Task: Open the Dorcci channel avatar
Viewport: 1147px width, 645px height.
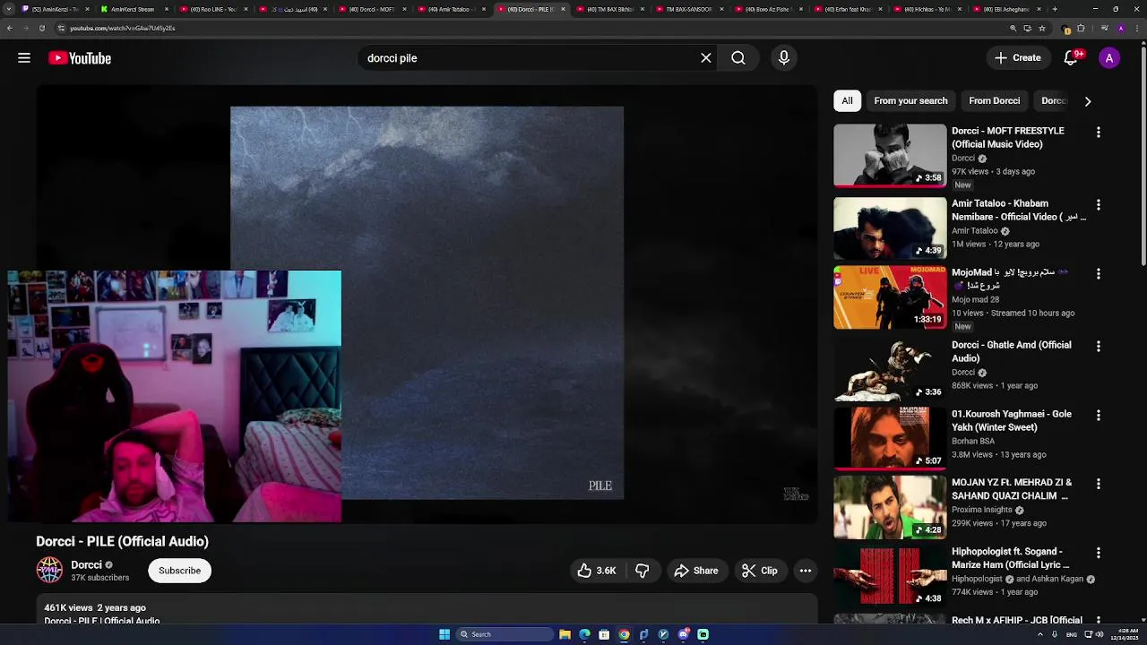Action: pos(49,571)
